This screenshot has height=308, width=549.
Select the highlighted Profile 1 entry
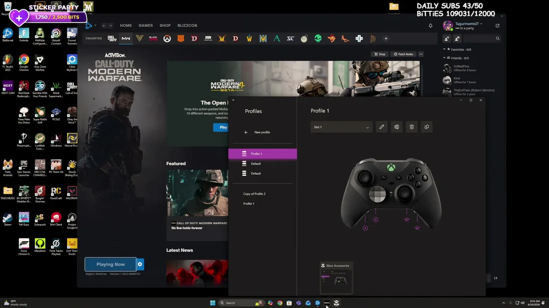[x=262, y=154]
